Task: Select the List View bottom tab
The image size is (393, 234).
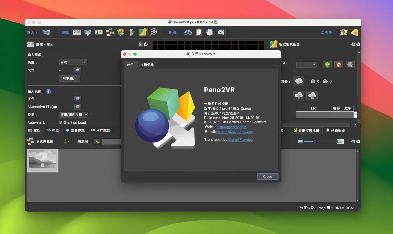Action: point(335,130)
